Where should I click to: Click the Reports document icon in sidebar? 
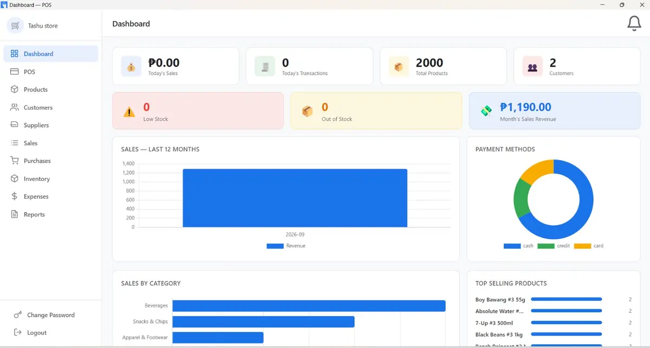click(15, 214)
